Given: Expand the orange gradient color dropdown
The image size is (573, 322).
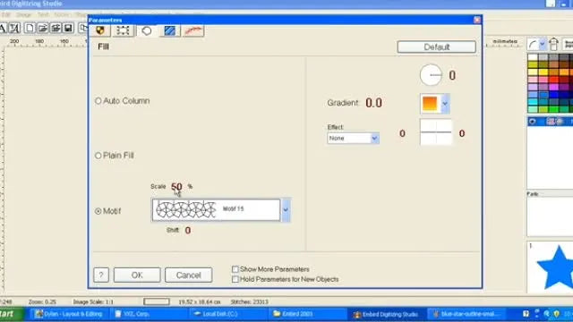Looking at the screenshot, I should [x=445, y=104].
